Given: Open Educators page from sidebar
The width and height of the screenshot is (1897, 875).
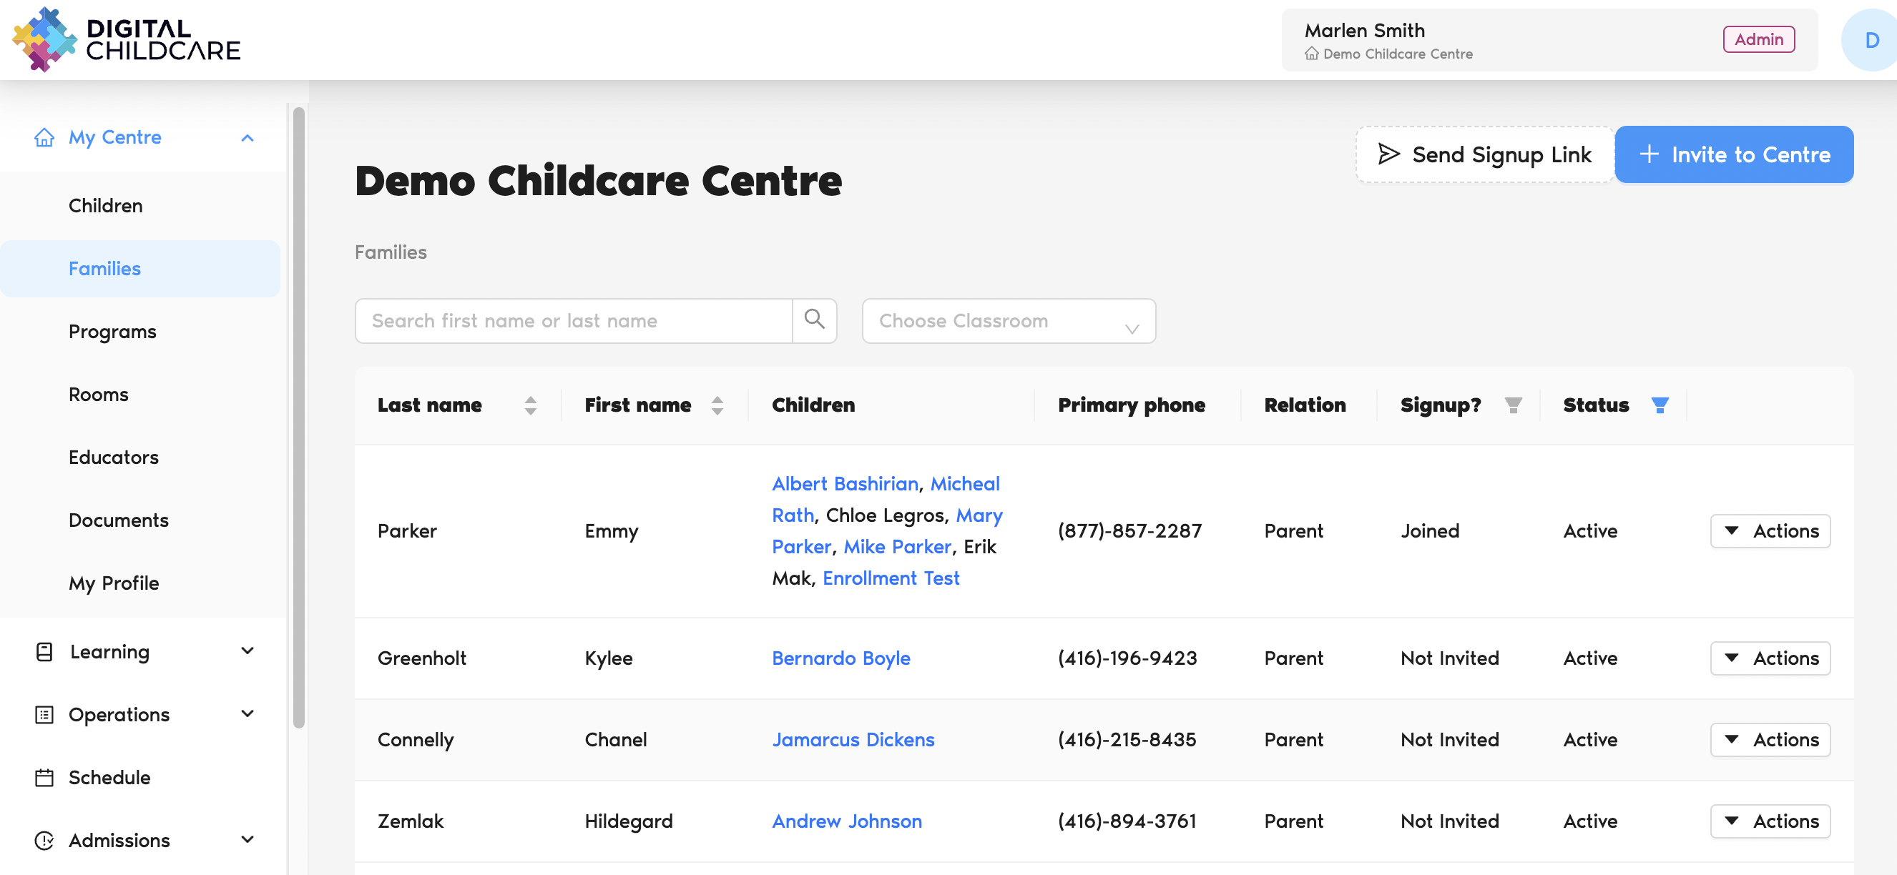Looking at the screenshot, I should coord(114,457).
